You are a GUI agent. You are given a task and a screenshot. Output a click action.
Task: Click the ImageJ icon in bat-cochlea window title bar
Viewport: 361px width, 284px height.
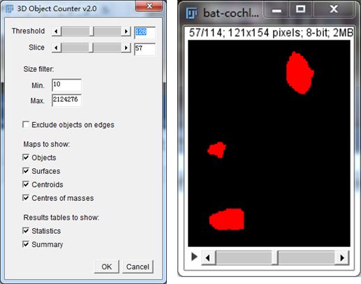click(191, 13)
